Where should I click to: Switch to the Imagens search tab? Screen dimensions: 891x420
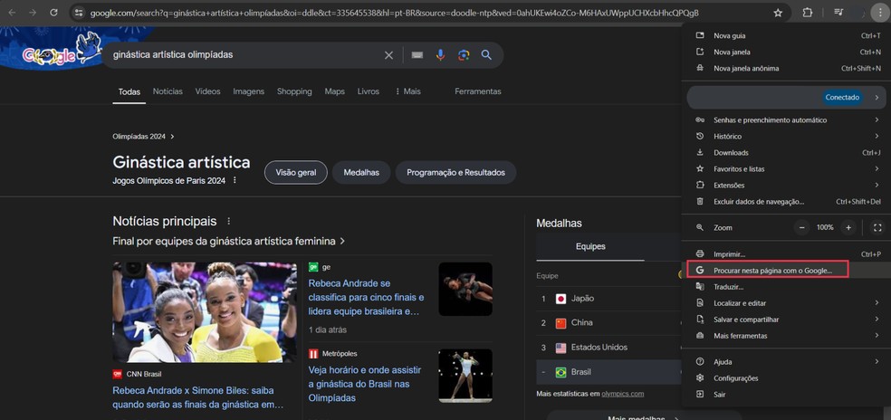coord(249,91)
